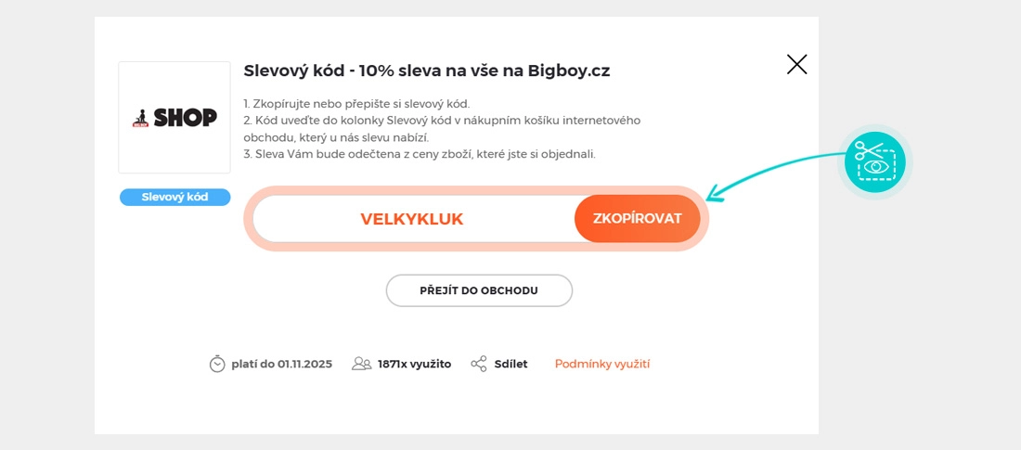Viewport: 1021px width, 450px height.
Task: Click the Sdílet text label
Action: tap(510, 364)
